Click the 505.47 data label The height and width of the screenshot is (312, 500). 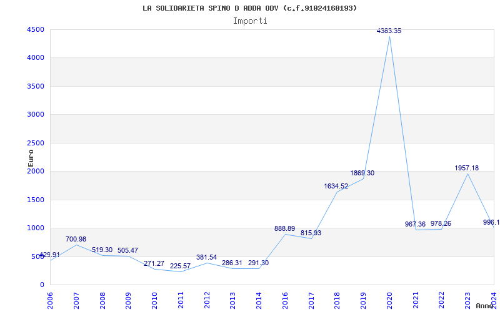128,251
